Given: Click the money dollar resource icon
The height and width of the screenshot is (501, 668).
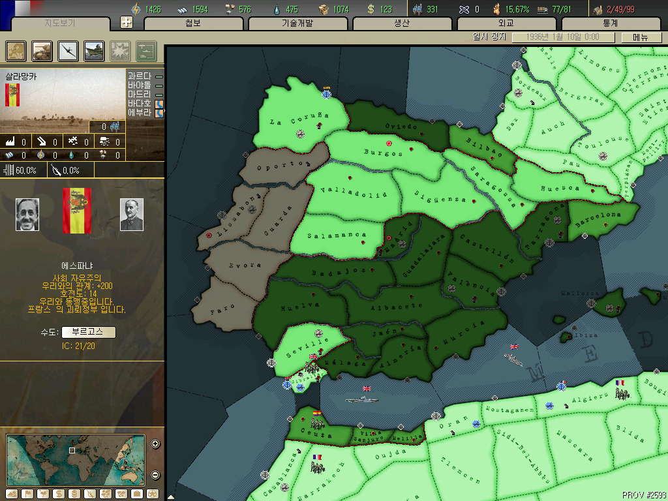Looking at the screenshot, I should coord(371,9).
